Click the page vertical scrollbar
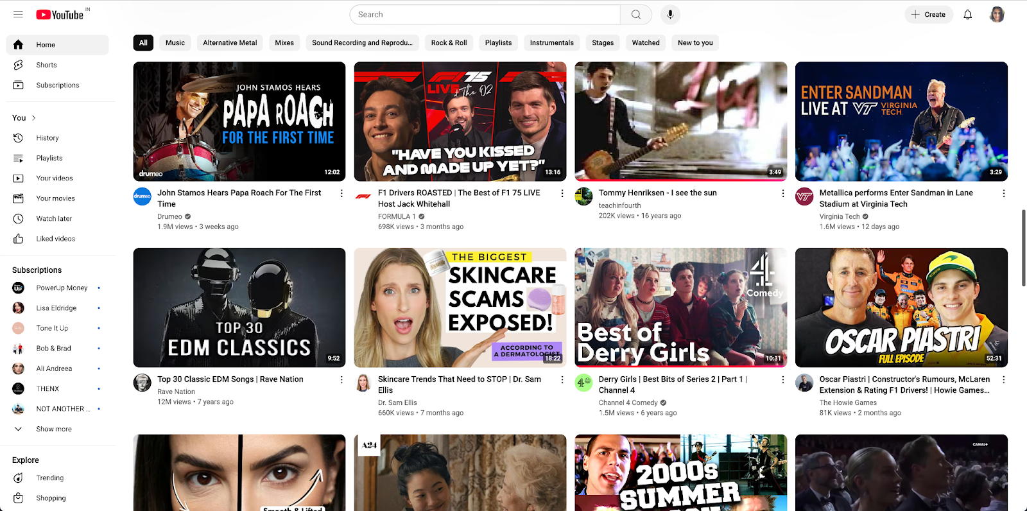The height and width of the screenshot is (511, 1027). tap(1023, 247)
